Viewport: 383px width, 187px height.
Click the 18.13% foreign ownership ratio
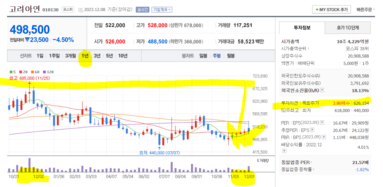coord(360,91)
